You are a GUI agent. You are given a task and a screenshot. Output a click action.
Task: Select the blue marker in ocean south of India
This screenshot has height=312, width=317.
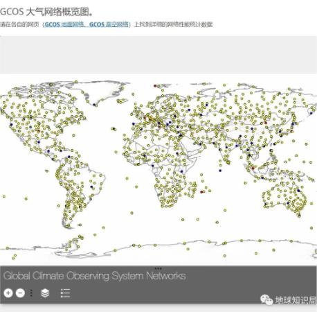(220, 171)
